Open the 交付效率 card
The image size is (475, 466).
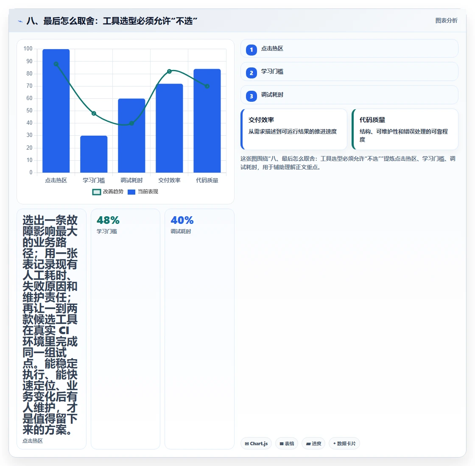pyautogui.click(x=294, y=129)
